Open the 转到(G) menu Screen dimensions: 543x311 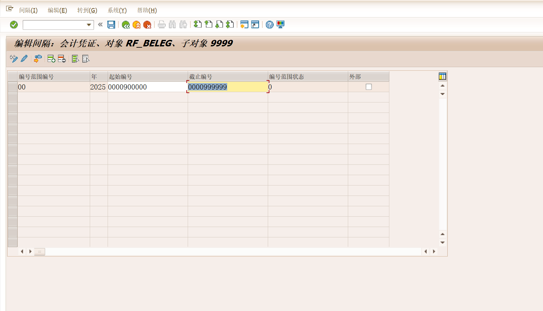pyautogui.click(x=87, y=10)
